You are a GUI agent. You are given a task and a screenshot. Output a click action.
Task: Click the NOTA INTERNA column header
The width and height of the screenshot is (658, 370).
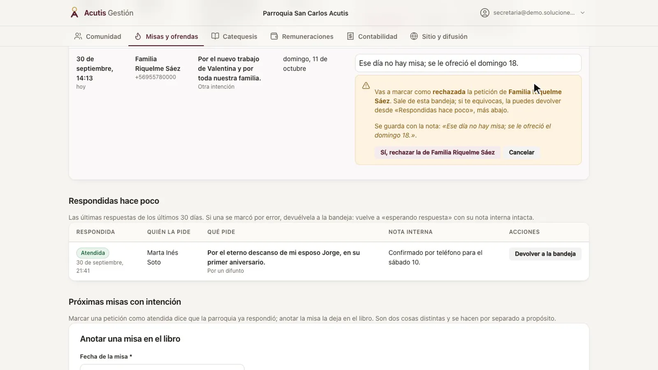coord(410,232)
